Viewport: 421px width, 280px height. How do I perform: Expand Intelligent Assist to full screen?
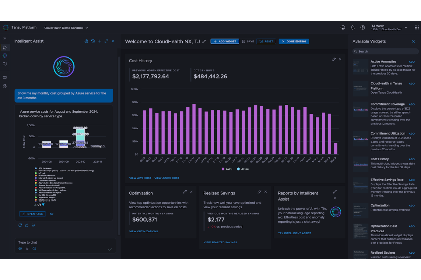point(106,41)
